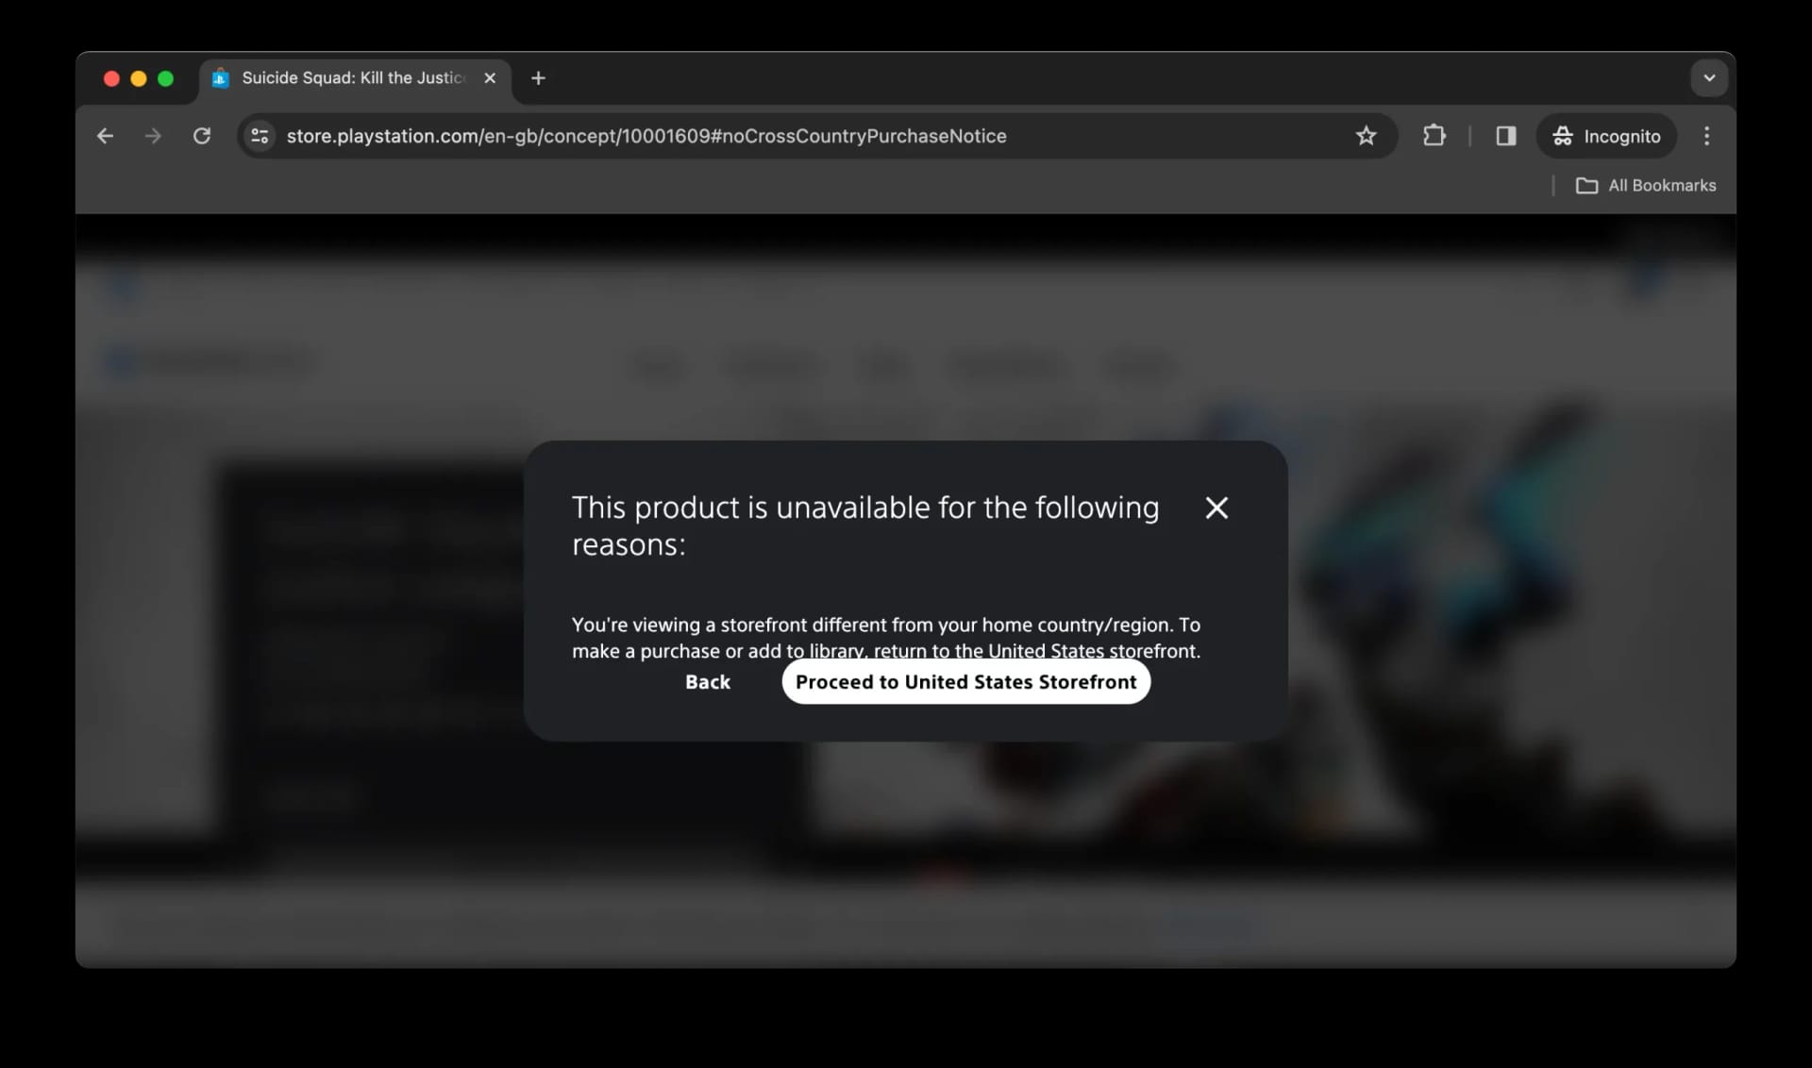This screenshot has height=1068, width=1812.
Task: Click the extensions puzzle icon
Action: pos(1433,136)
